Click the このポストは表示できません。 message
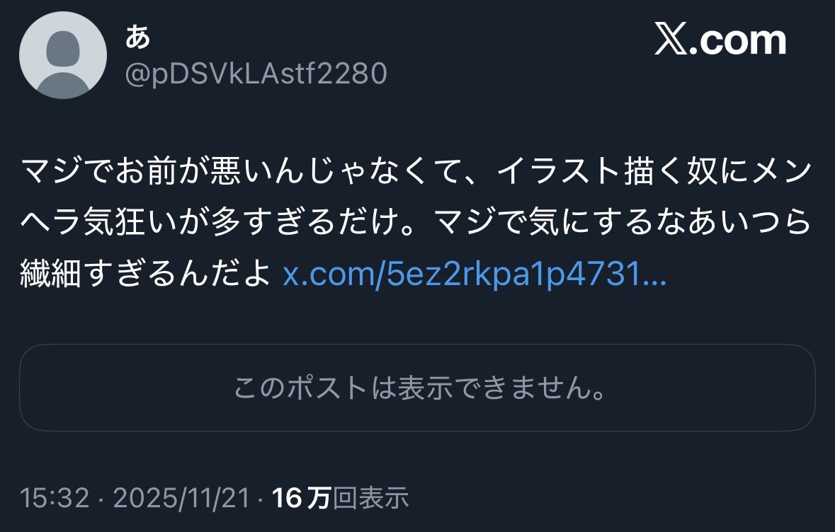The width and height of the screenshot is (835, 532). (421, 387)
